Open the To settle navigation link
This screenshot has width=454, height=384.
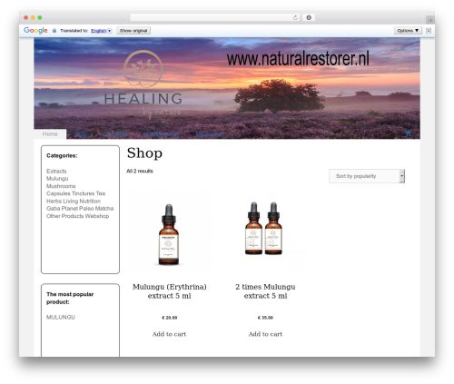(115, 133)
